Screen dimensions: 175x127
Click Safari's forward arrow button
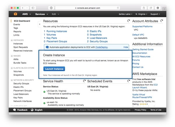tap(27, 8)
